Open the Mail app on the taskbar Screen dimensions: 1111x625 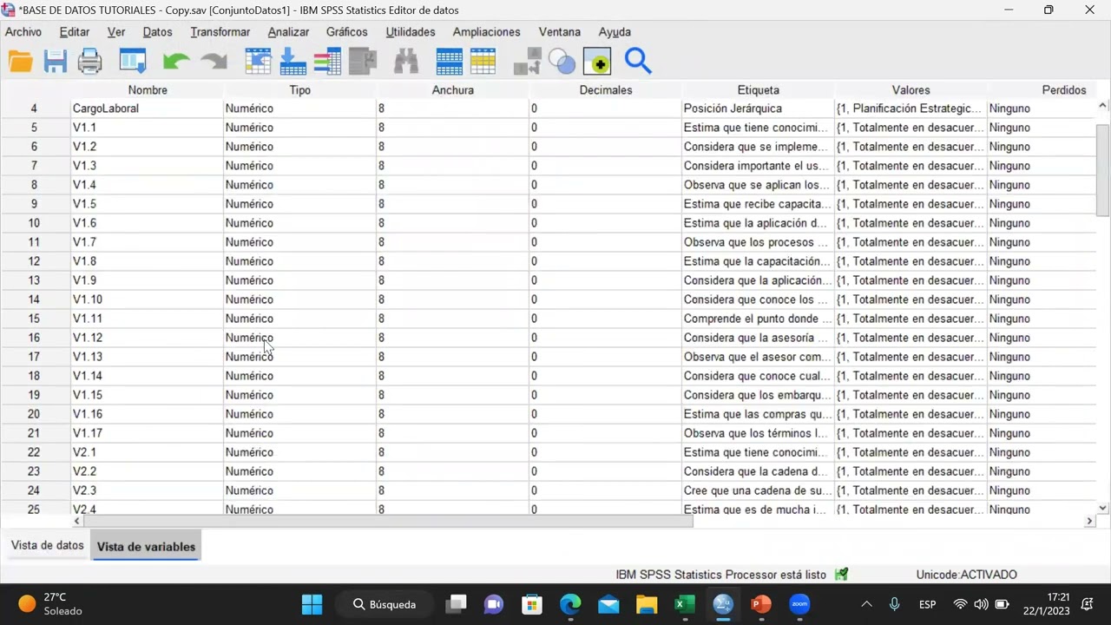tap(608, 604)
